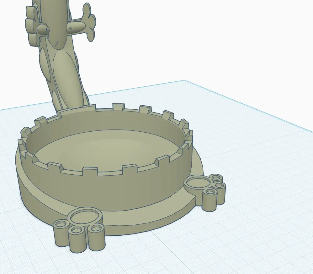The image size is (313, 274).
Task: Select the front paw-shaped foot with three cylinders
Action: click(x=79, y=230)
